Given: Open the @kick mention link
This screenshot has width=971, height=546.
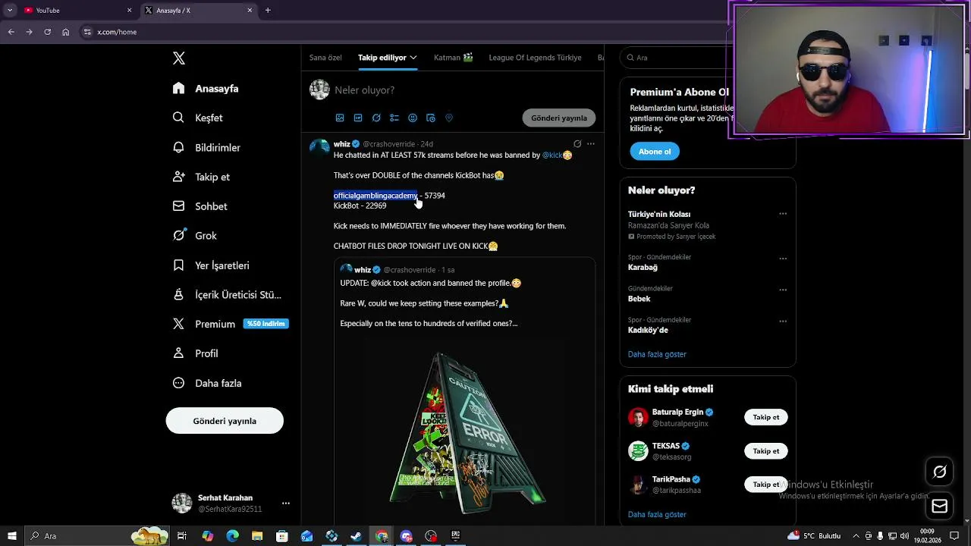Looking at the screenshot, I should (x=551, y=155).
